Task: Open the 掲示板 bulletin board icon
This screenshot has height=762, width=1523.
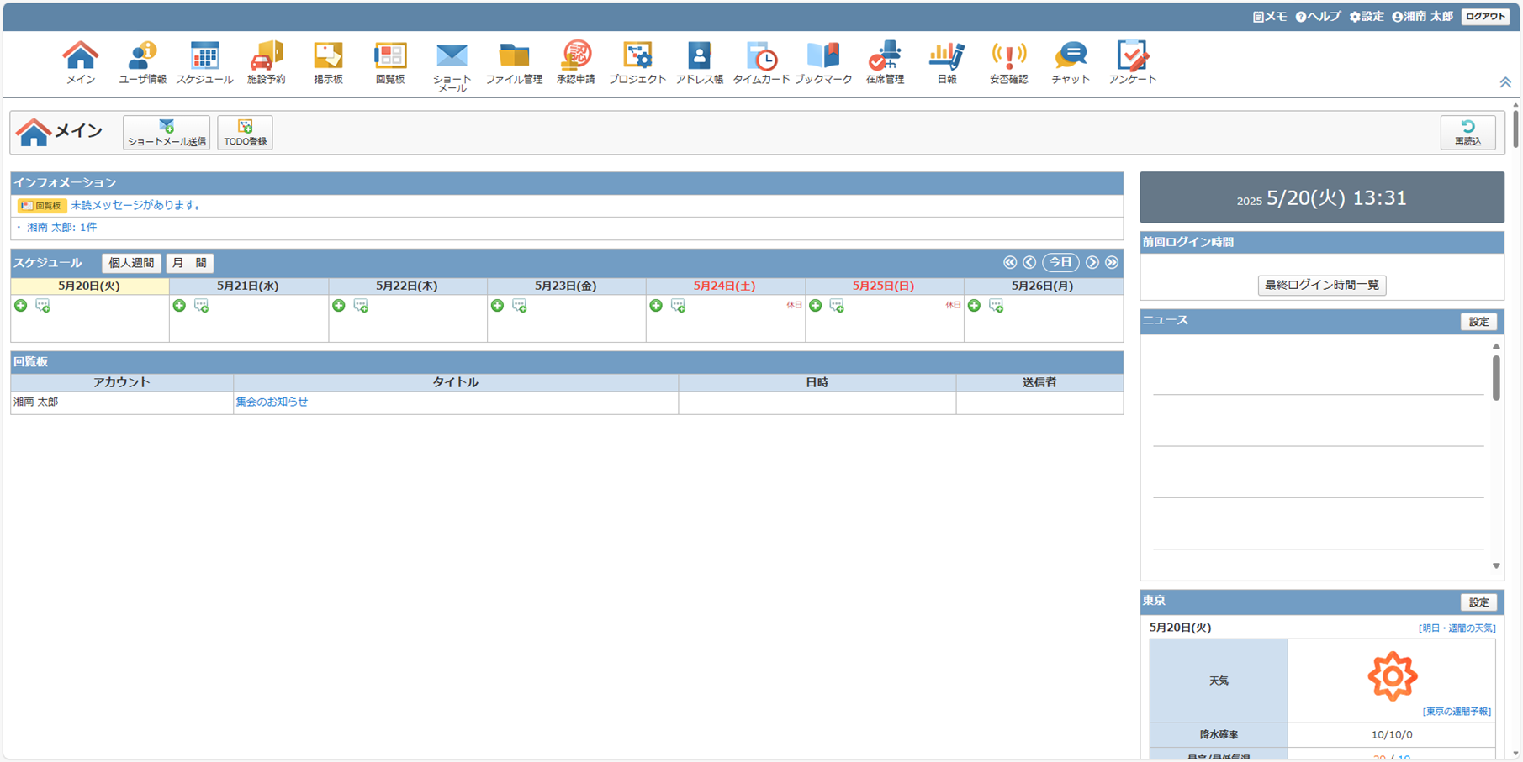Action: pos(328,63)
